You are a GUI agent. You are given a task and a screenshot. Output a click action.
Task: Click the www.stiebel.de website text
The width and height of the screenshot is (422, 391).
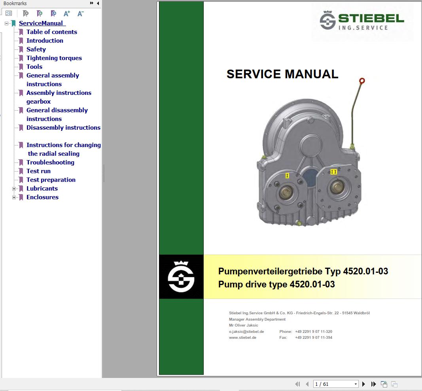(242, 338)
